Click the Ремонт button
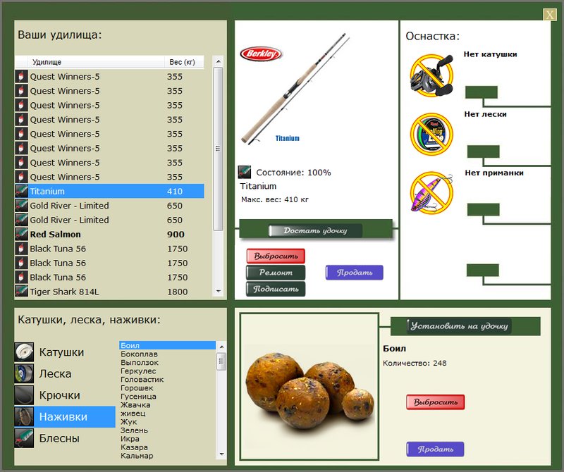This screenshot has height=472, width=564. pos(276,273)
